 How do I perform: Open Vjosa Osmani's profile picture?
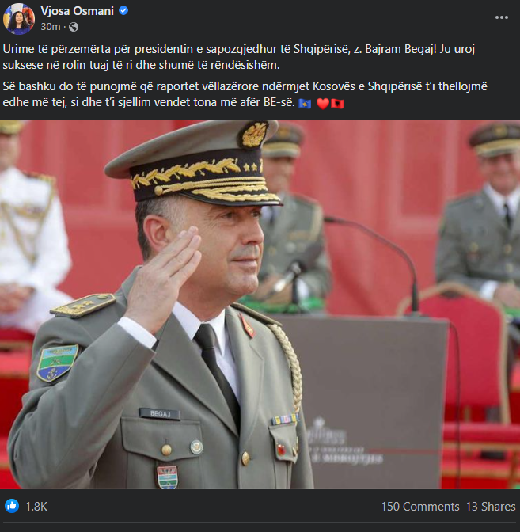point(19,19)
